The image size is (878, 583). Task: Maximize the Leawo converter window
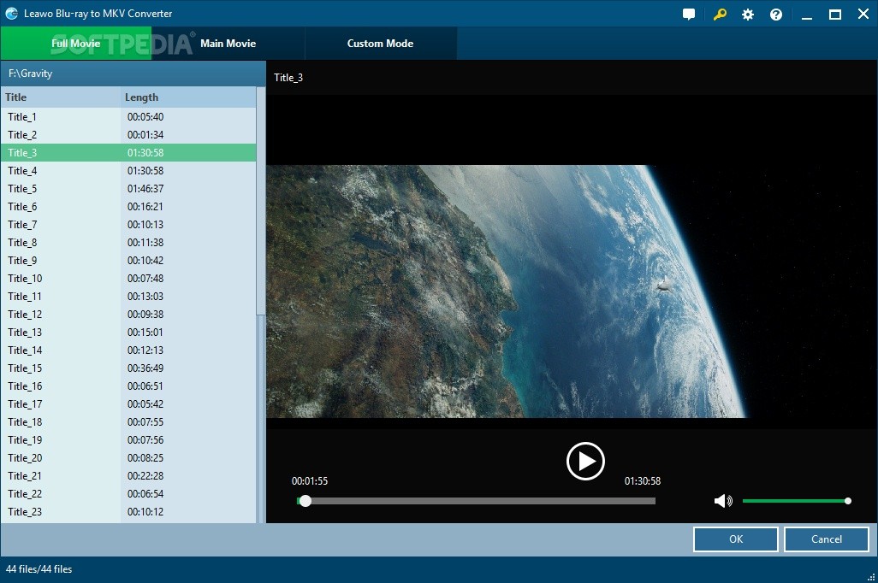835,15
